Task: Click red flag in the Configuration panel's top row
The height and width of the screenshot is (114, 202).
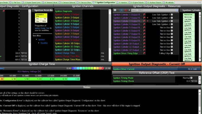Action: (x=4, y=11)
